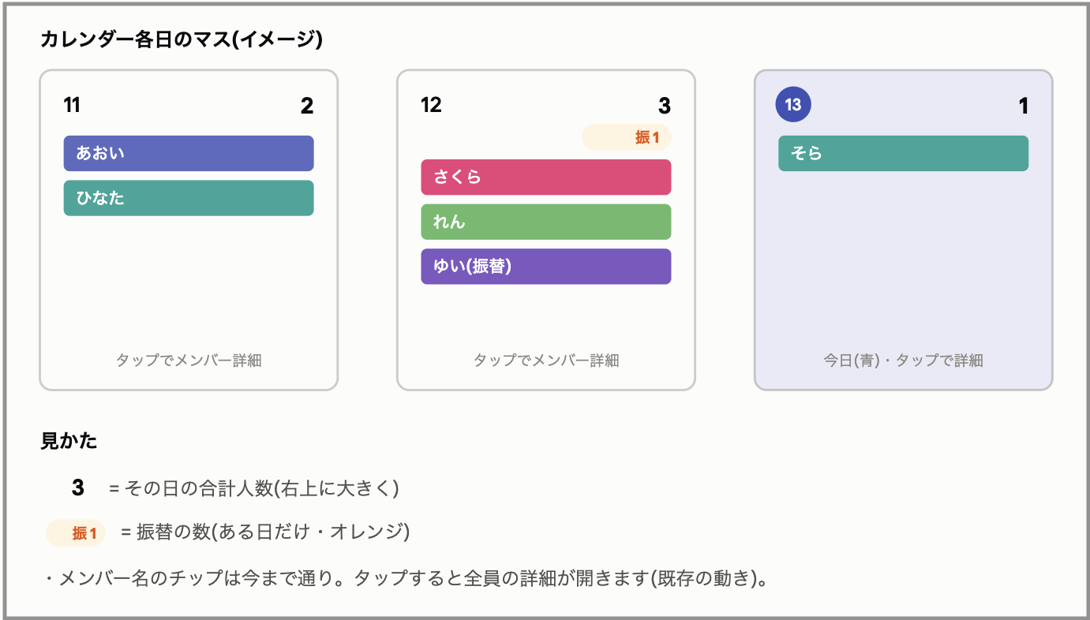The width and height of the screenshot is (1090, 620).
Task: Click the 振1 badge in the legend
Action: (x=76, y=533)
